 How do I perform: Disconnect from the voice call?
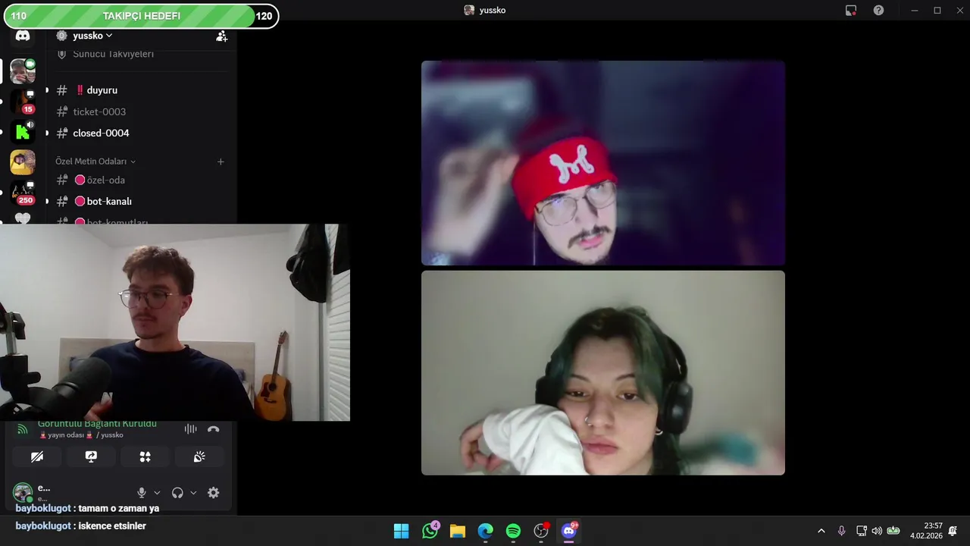pyautogui.click(x=214, y=429)
